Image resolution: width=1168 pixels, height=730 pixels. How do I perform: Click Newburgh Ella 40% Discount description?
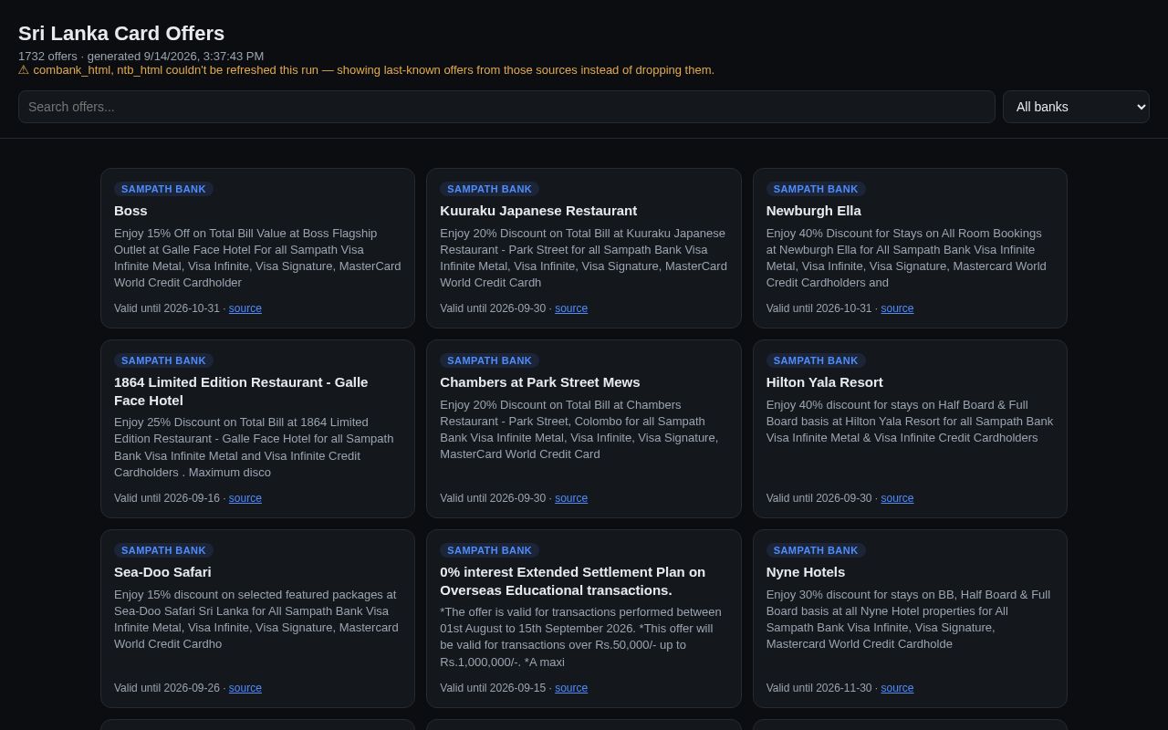tap(907, 258)
